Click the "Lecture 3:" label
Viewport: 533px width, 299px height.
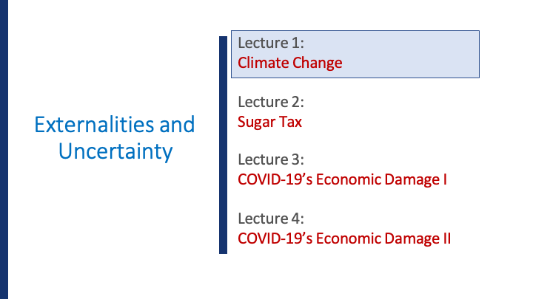click(271, 160)
